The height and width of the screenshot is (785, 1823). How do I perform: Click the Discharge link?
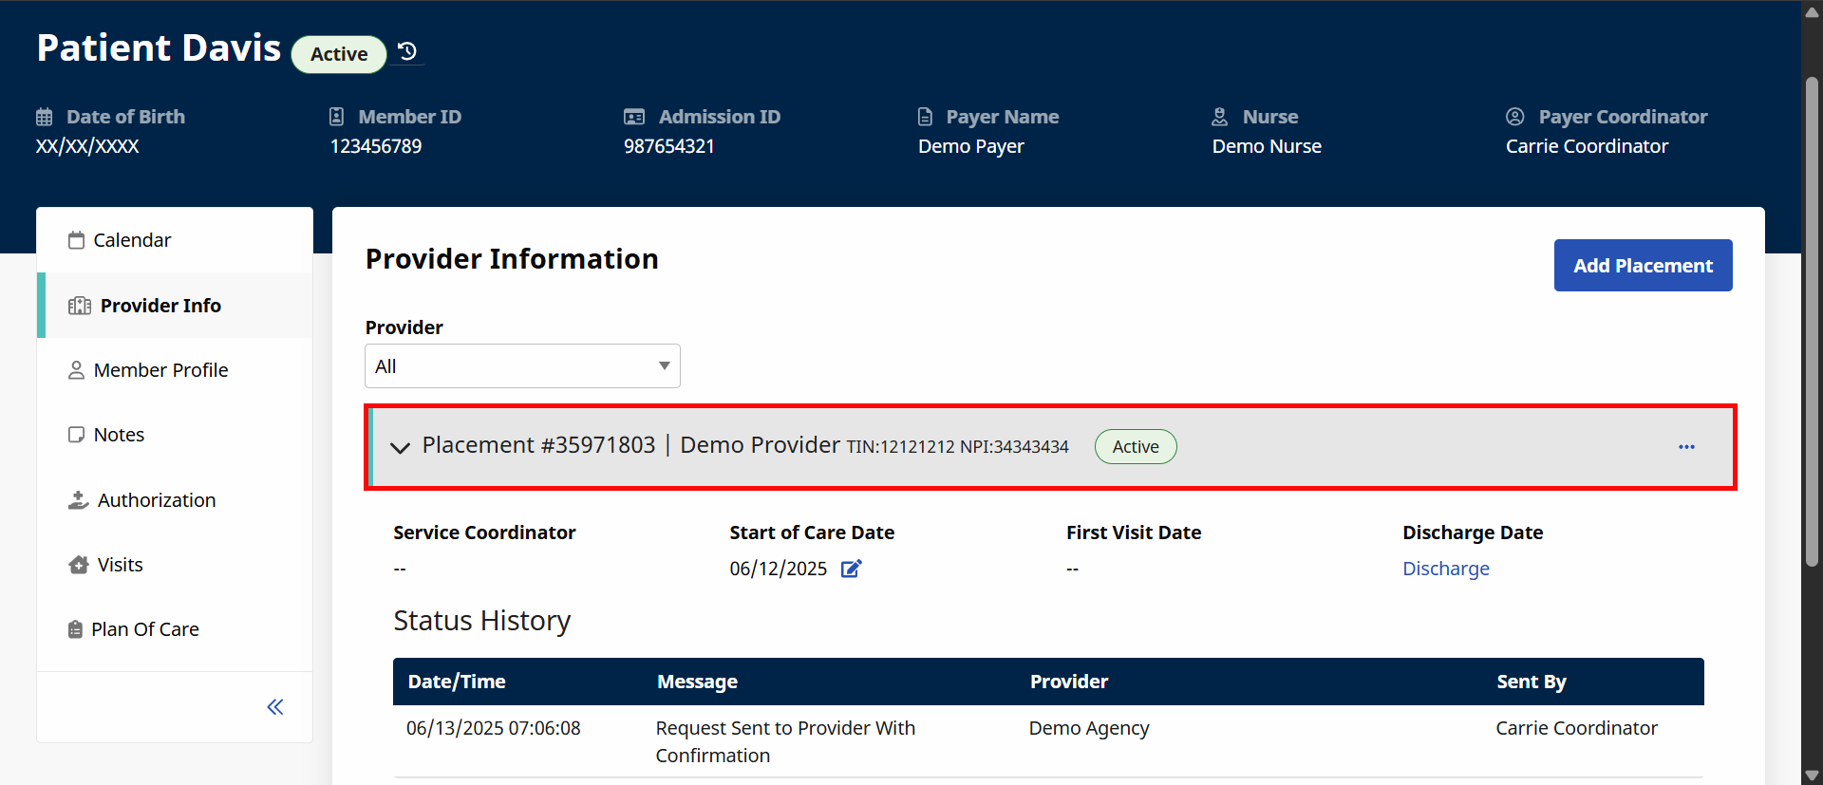click(x=1445, y=569)
